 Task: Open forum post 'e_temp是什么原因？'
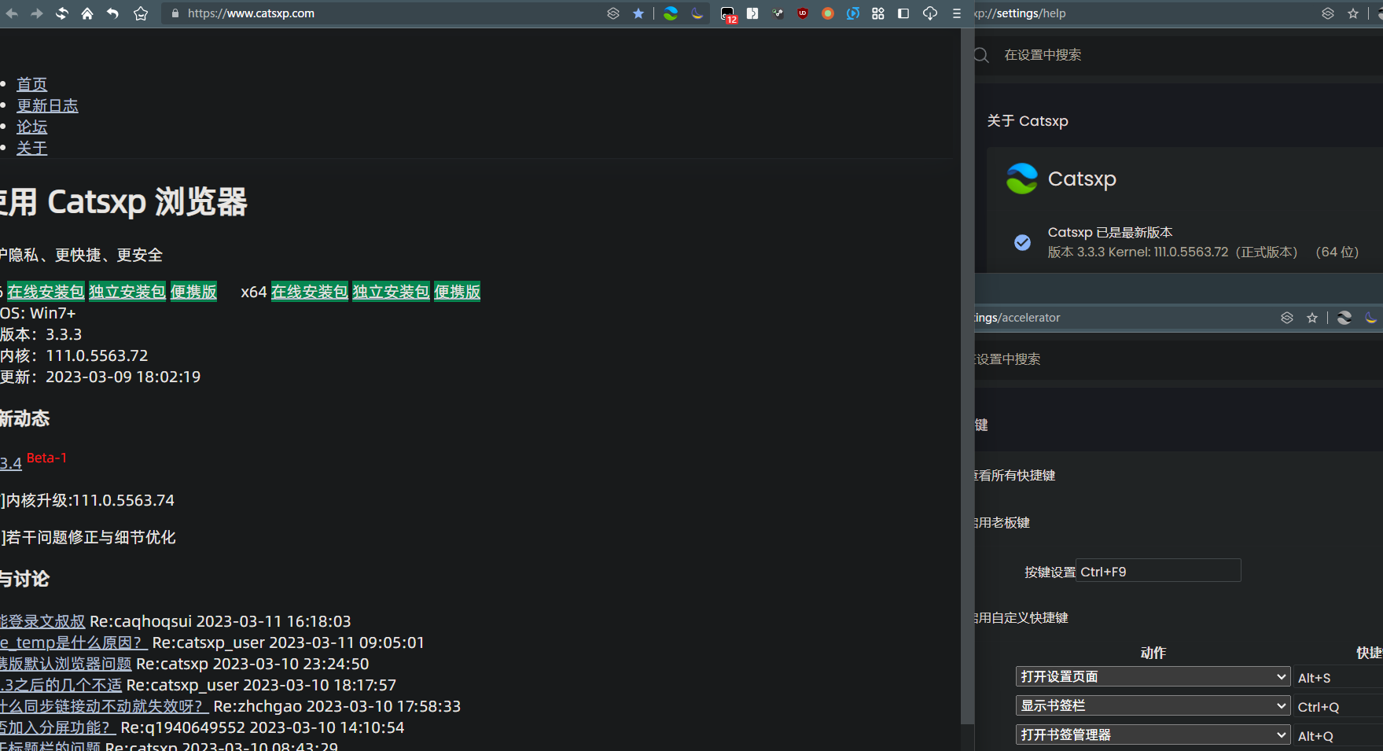click(74, 642)
